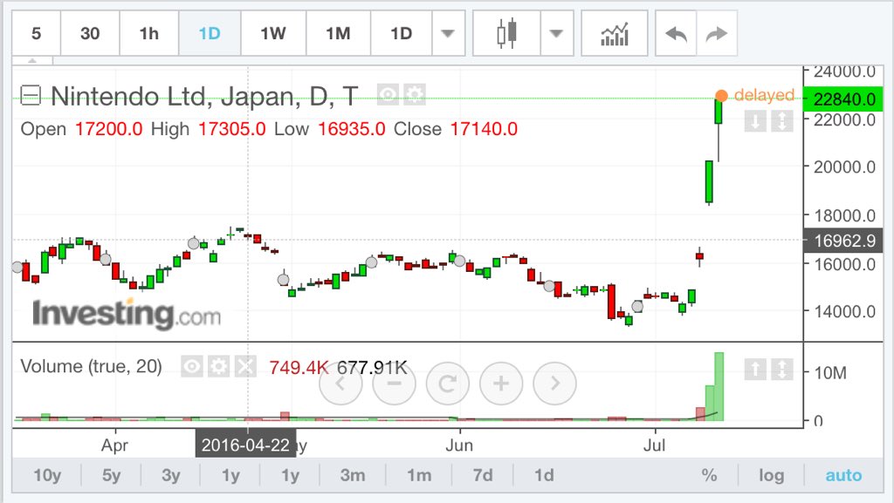Click the 2016-04-22 date label
This screenshot has height=503, width=894.
245,445
